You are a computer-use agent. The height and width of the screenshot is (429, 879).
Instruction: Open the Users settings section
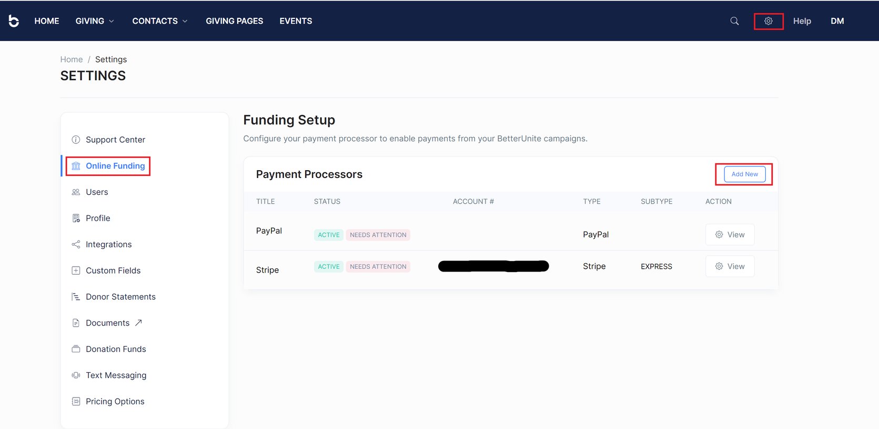click(x=97, y=192)
